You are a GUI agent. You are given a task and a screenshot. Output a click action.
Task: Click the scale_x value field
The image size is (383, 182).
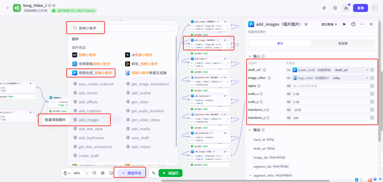pyautogui.click(x=331, y=94)
